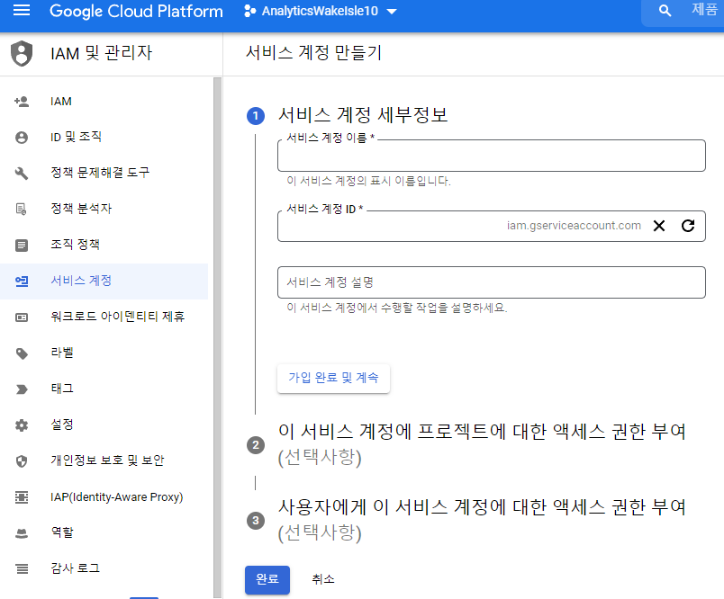Click the 개인정보 보호 및 보안 shield icon
The height and width of the screenshot is (599, 724).
22,461
